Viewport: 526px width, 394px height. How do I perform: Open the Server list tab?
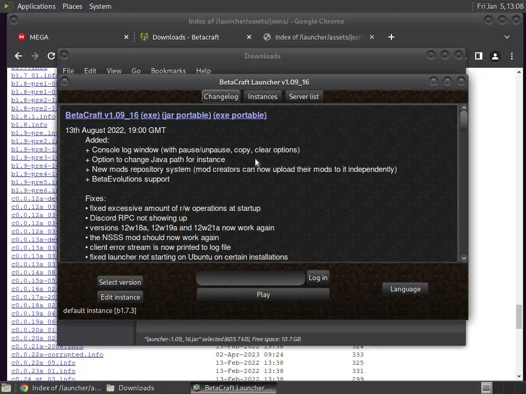304,96
